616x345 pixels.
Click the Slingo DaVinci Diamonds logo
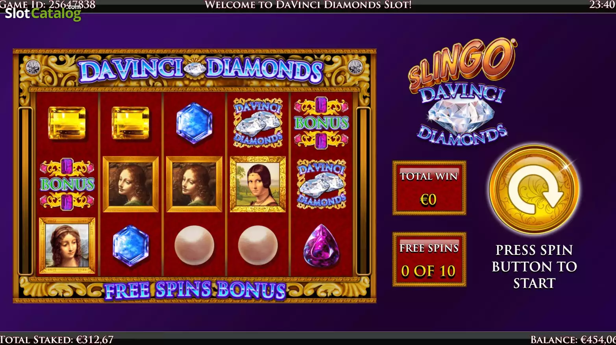click(462, 92)
